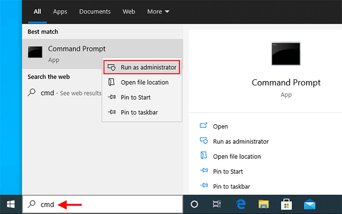This screenshot has width=342, height=214.
Task: Click the Open icon in preview pane
Action: [x=204, y=125]
